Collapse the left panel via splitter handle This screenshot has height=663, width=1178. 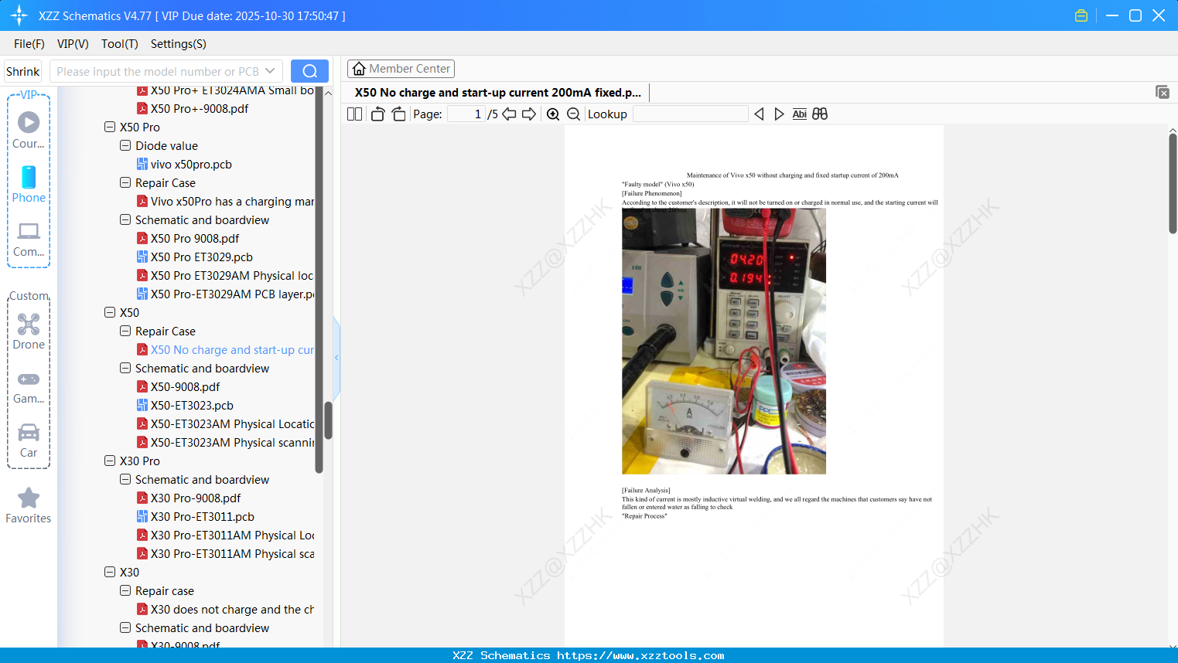336,358
